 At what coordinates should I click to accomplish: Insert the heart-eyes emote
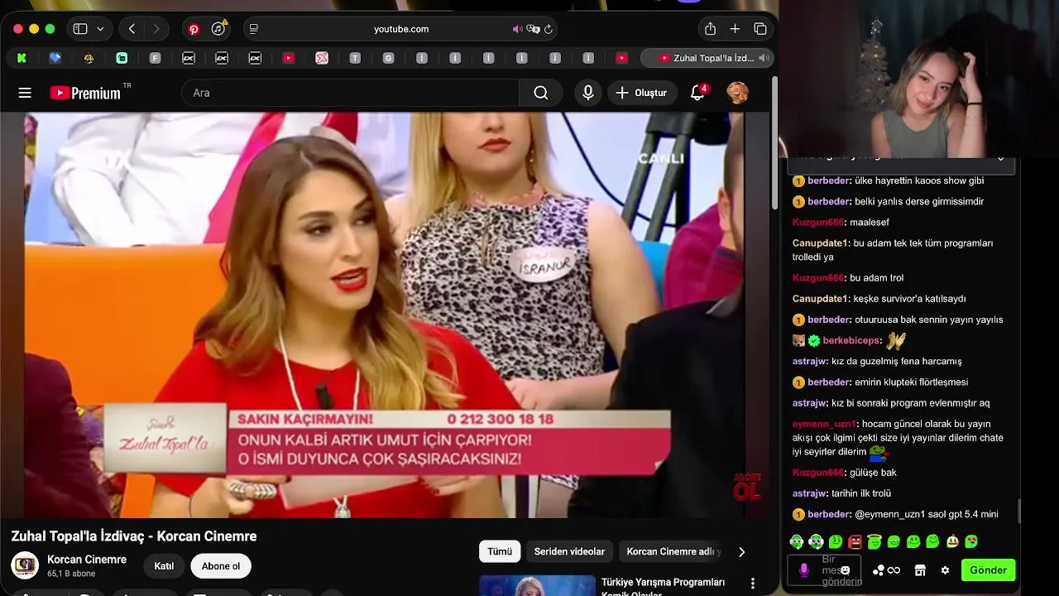(x=971, y=542)
